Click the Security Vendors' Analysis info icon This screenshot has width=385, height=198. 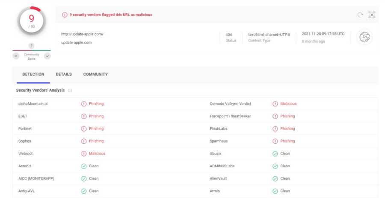[70, 90]
